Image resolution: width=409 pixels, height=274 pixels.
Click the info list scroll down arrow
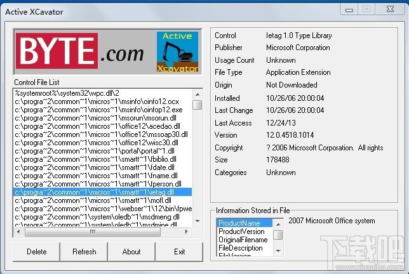click(x=278, y=251)
